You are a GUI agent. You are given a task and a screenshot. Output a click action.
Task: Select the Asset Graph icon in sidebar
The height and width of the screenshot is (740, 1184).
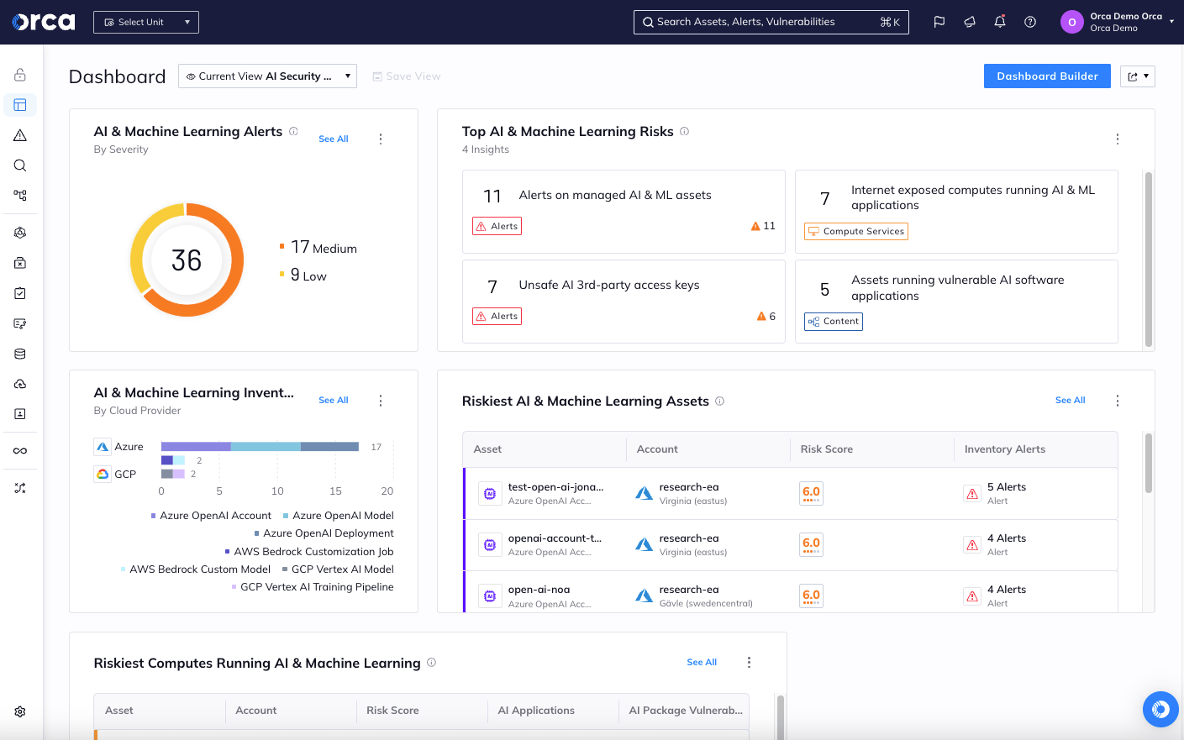19,196
